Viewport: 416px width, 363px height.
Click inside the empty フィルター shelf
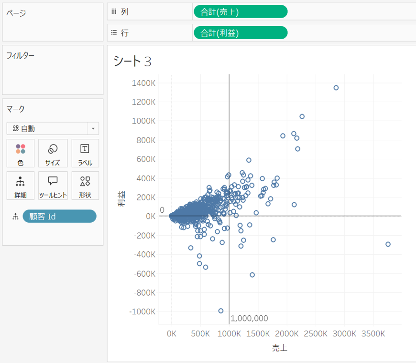click(53, 76)
